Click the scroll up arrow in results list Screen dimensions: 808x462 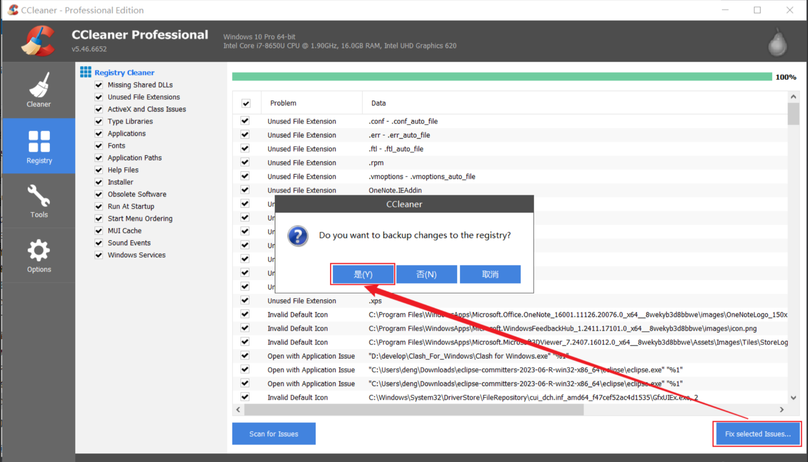point(793,97)
